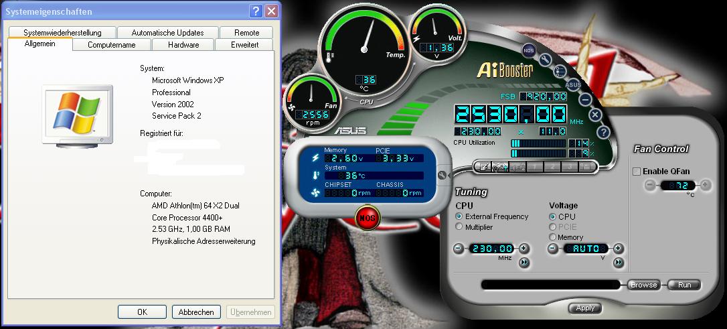Image resolution: width=727 pixels, height=329 pixels.
Task: Select Multiplier radio button
Action: 459,227
